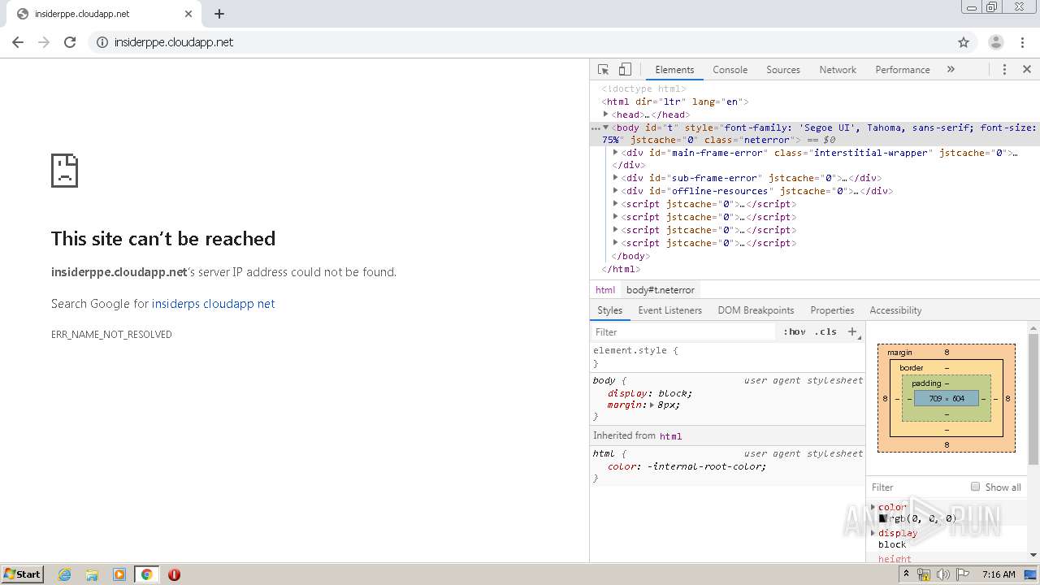Close the DevTools panel
Image resolution: width=1040 pixels, height=585 pixels.
(1027, 70)
